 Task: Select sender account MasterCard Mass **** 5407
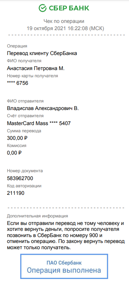tap(39, 123)
